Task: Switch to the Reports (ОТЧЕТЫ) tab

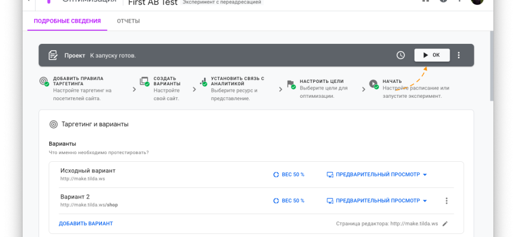Action: click(128, 21)
